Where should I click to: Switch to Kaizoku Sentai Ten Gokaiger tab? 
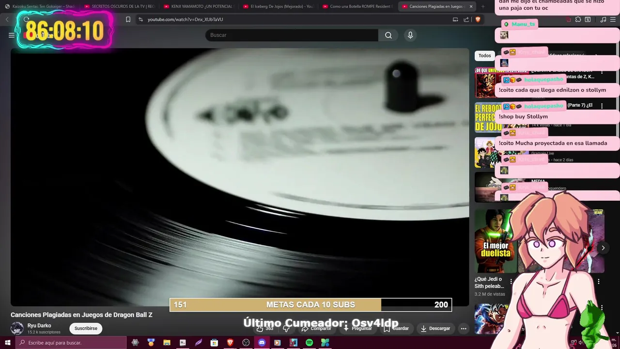40,6
